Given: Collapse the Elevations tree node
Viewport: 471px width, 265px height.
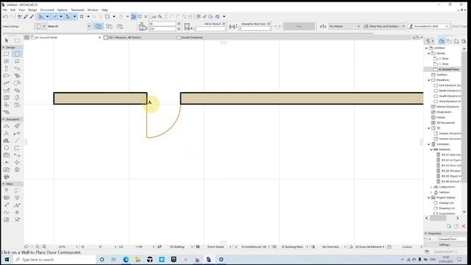Looking at the screenshot, I should [x=429, y=80].
